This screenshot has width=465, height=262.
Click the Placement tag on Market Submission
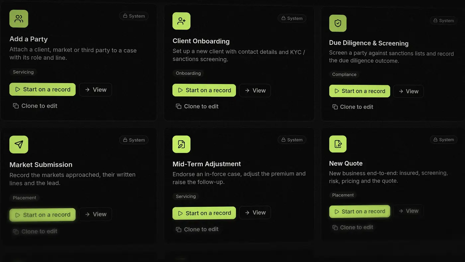tap(25, 197)
